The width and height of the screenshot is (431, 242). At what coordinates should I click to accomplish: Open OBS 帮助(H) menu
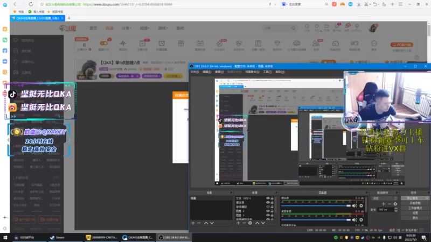(x=280, y=72)
